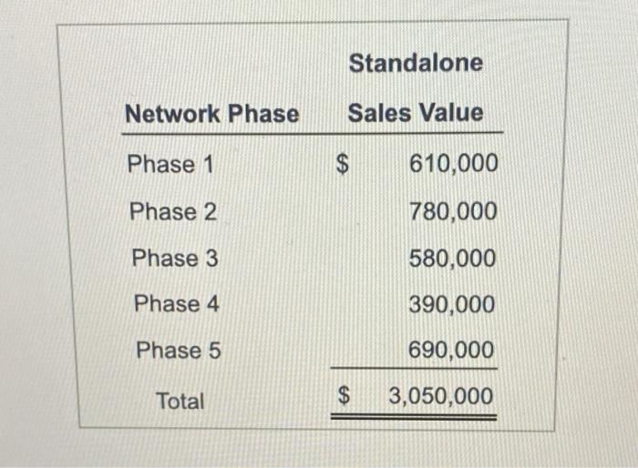Click the double underline beneath the total
The width and height of the screenshot is (638, 468).
point(414,417)
